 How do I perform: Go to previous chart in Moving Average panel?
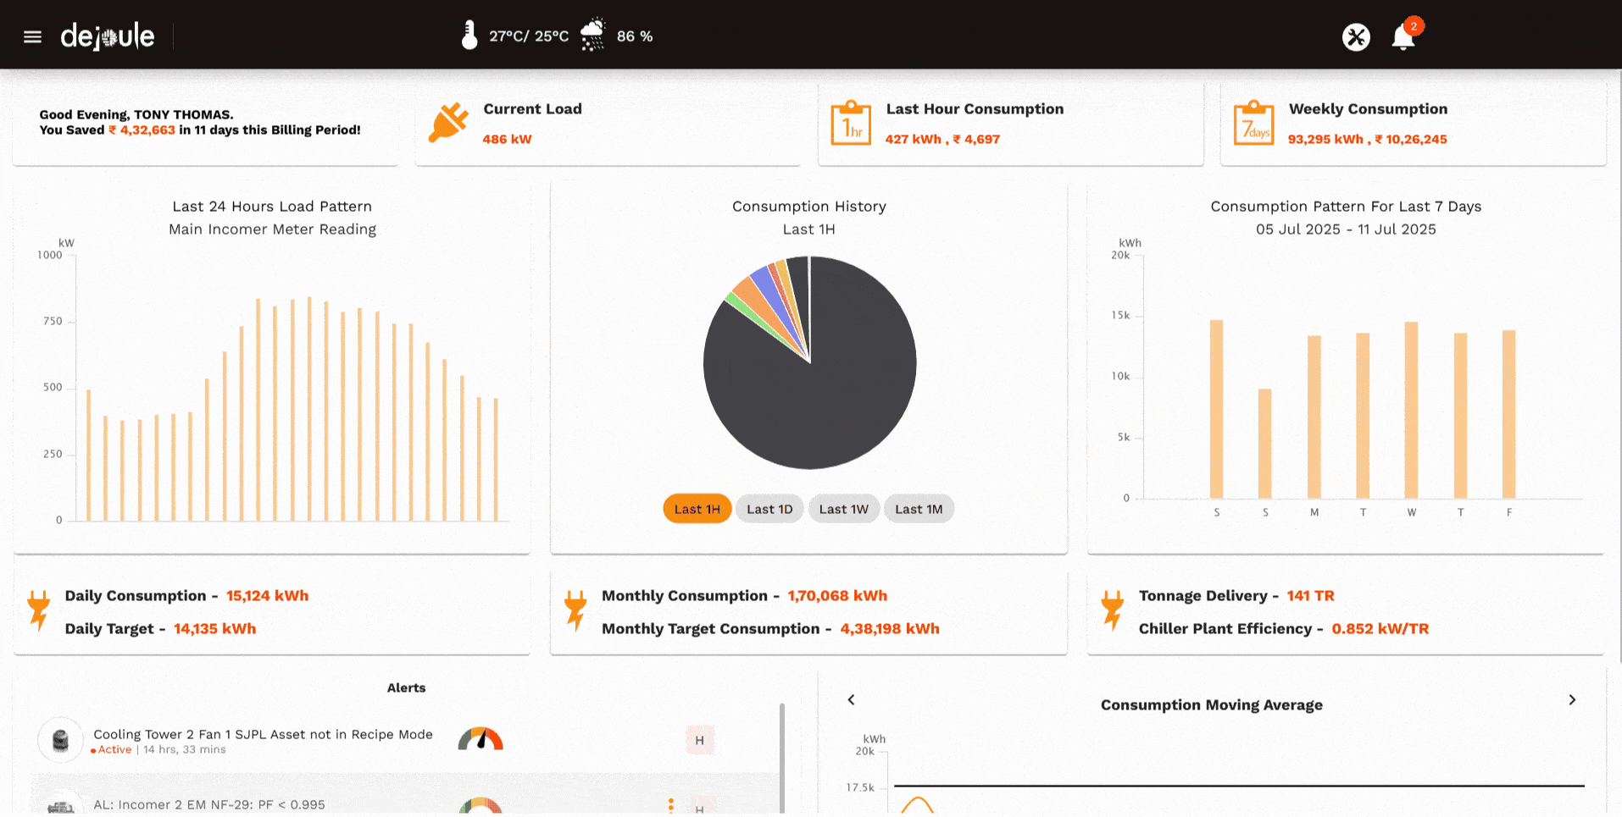(851, 700)
